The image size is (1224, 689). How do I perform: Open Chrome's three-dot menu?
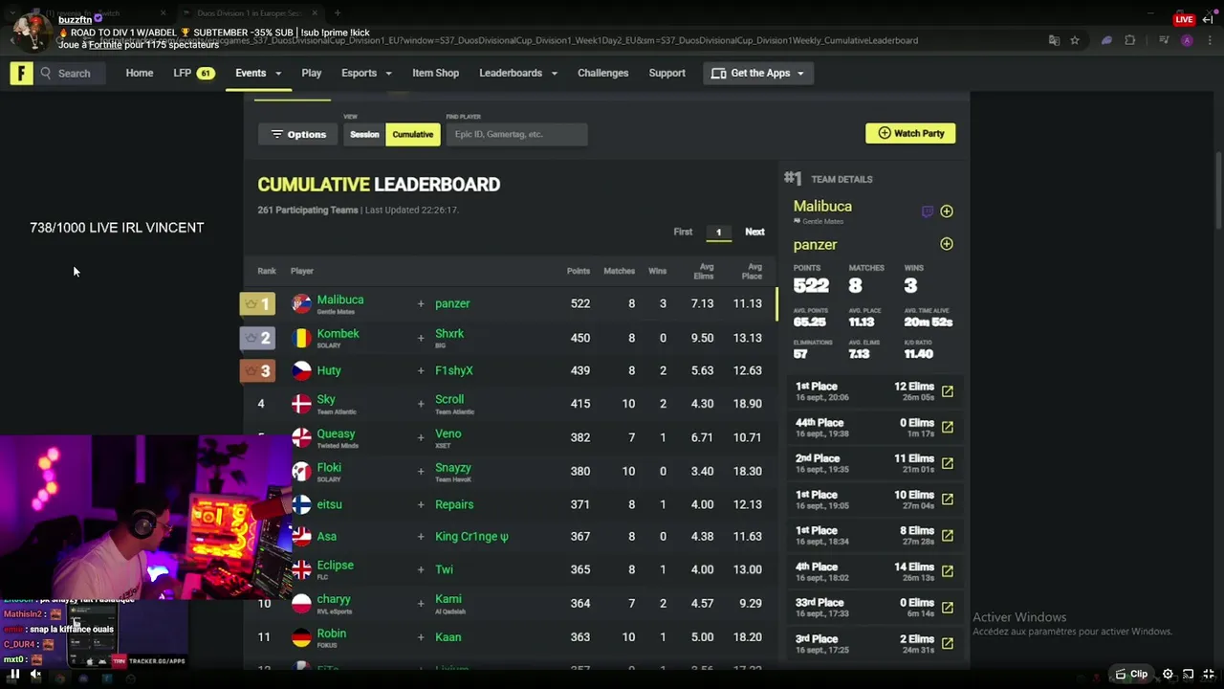point(1208,40)
